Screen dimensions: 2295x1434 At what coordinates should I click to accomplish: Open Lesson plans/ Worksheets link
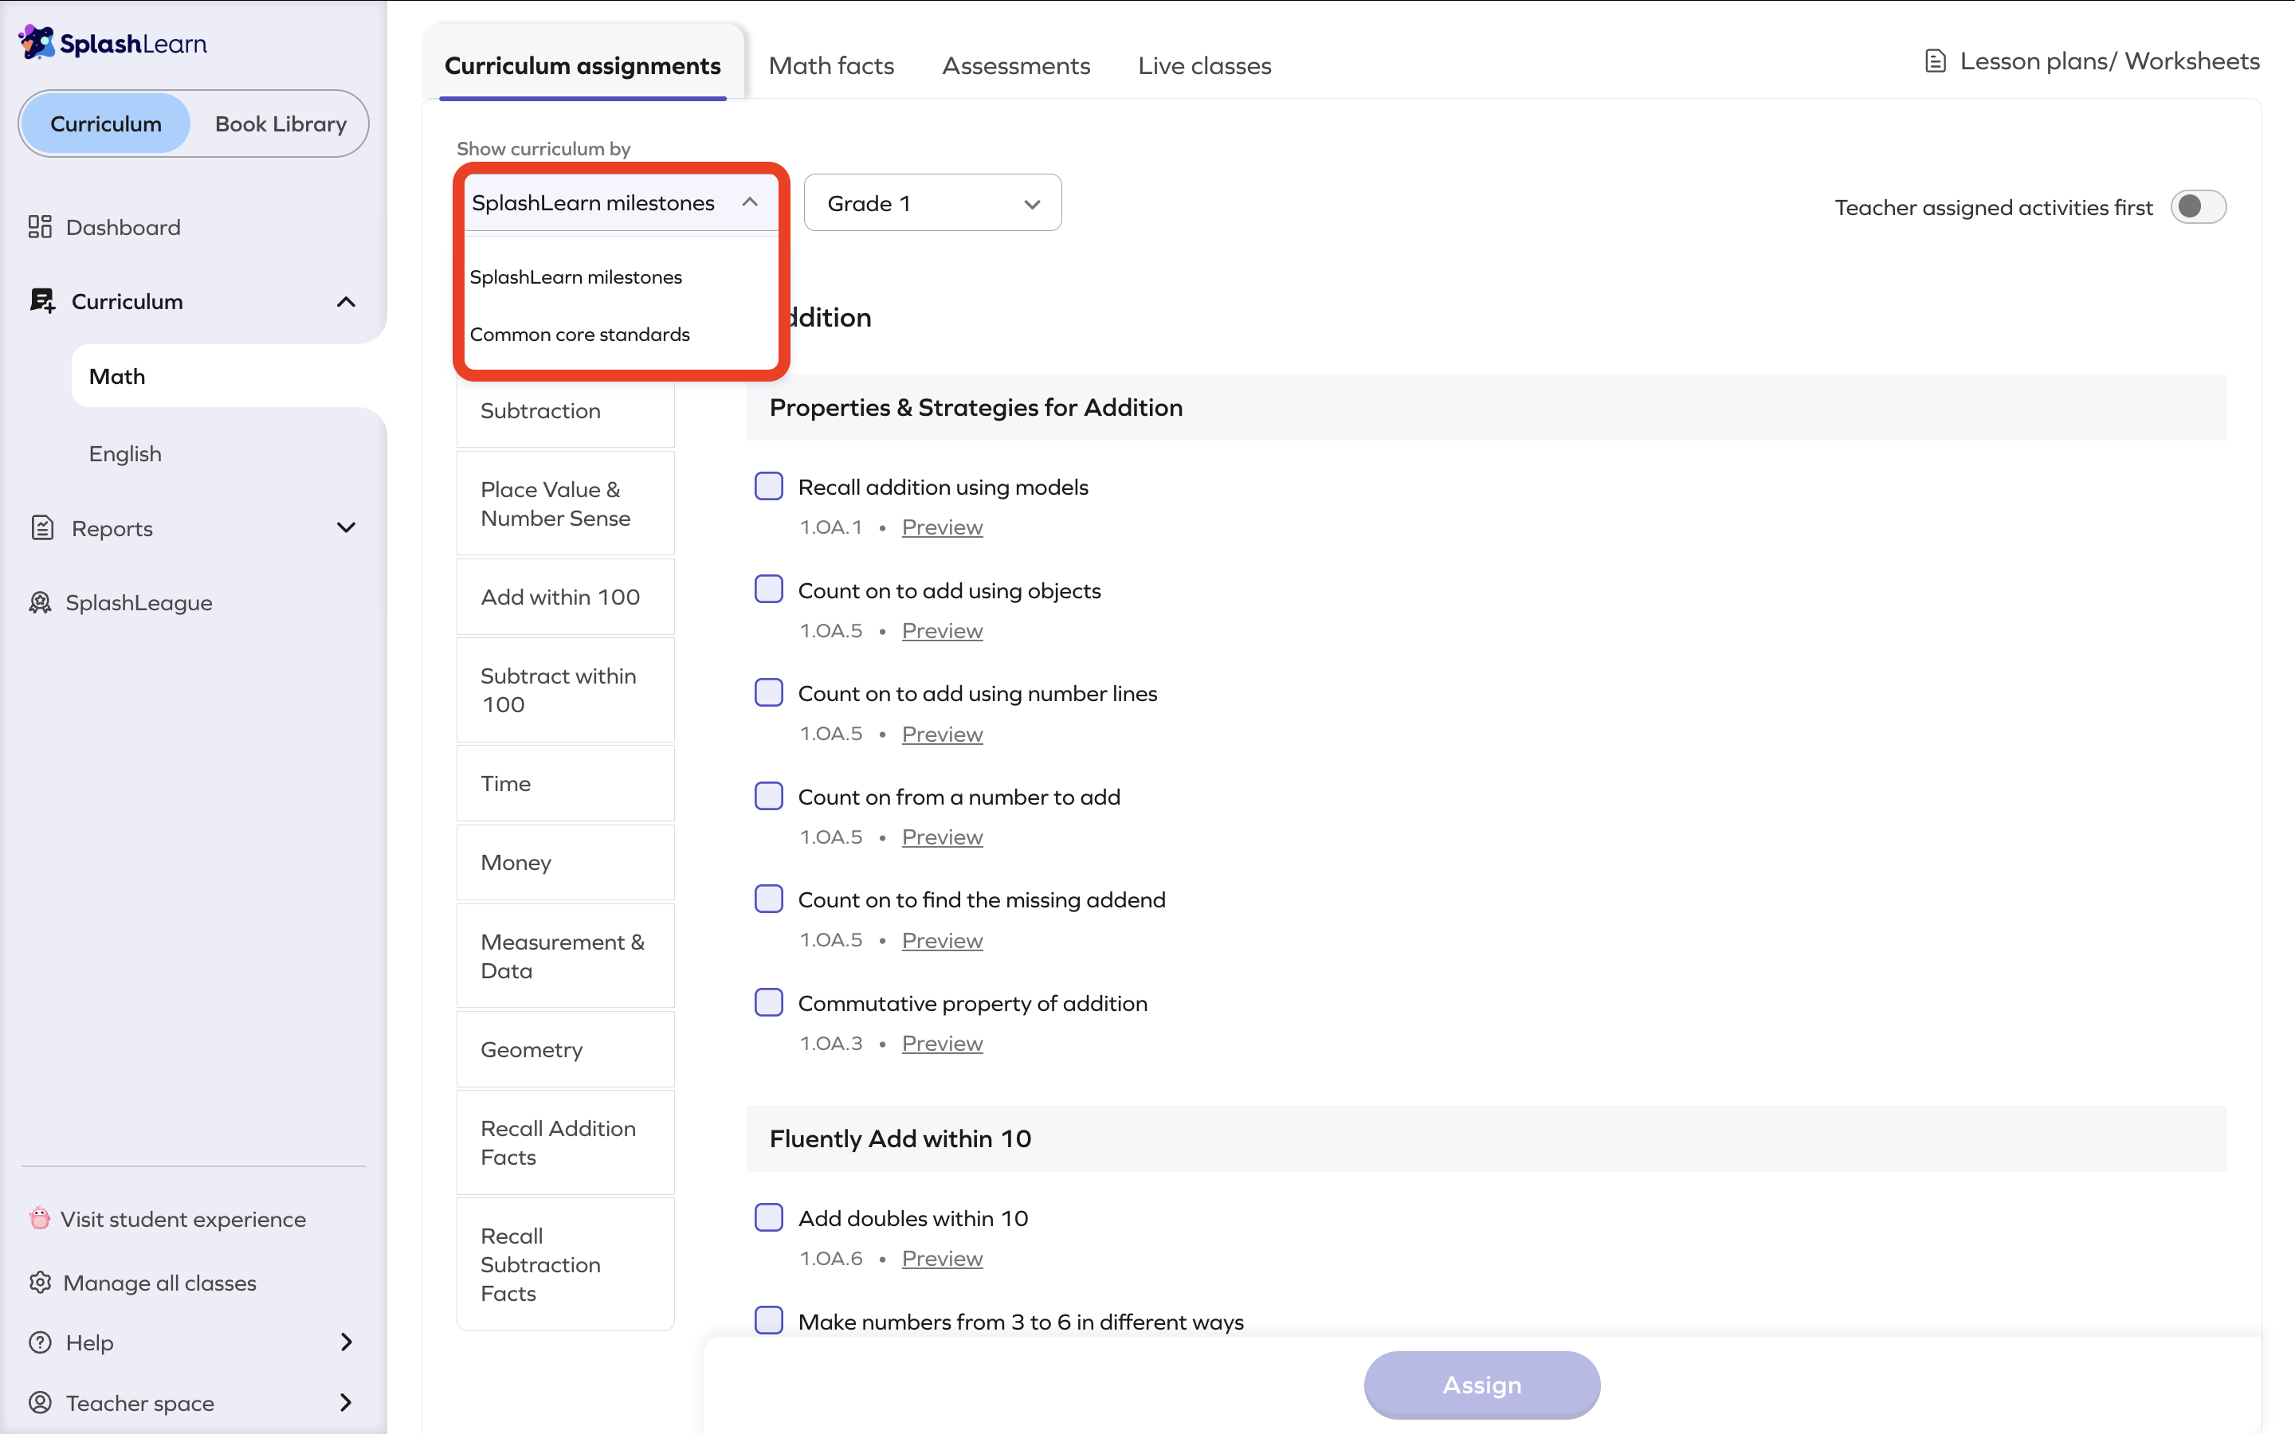(2109, 61)
